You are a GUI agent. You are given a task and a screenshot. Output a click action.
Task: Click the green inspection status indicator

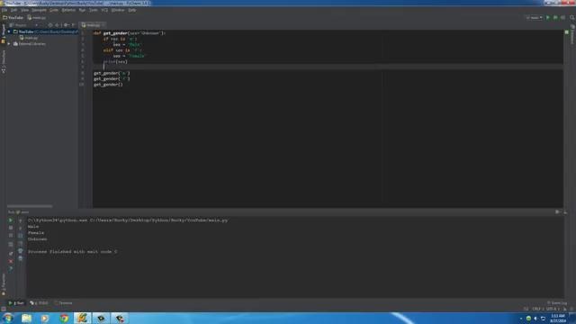566,32
